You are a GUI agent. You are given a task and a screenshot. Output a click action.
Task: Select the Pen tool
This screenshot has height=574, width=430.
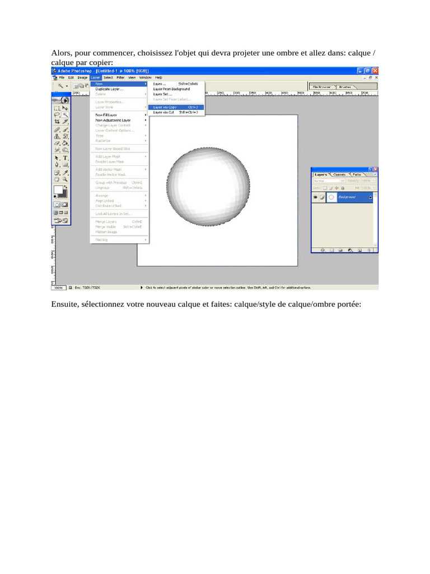(x=57, y=164)
